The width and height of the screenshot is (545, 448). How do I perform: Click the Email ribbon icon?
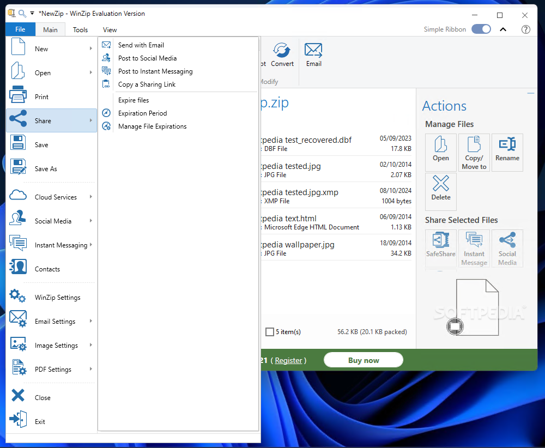[313, 50]
